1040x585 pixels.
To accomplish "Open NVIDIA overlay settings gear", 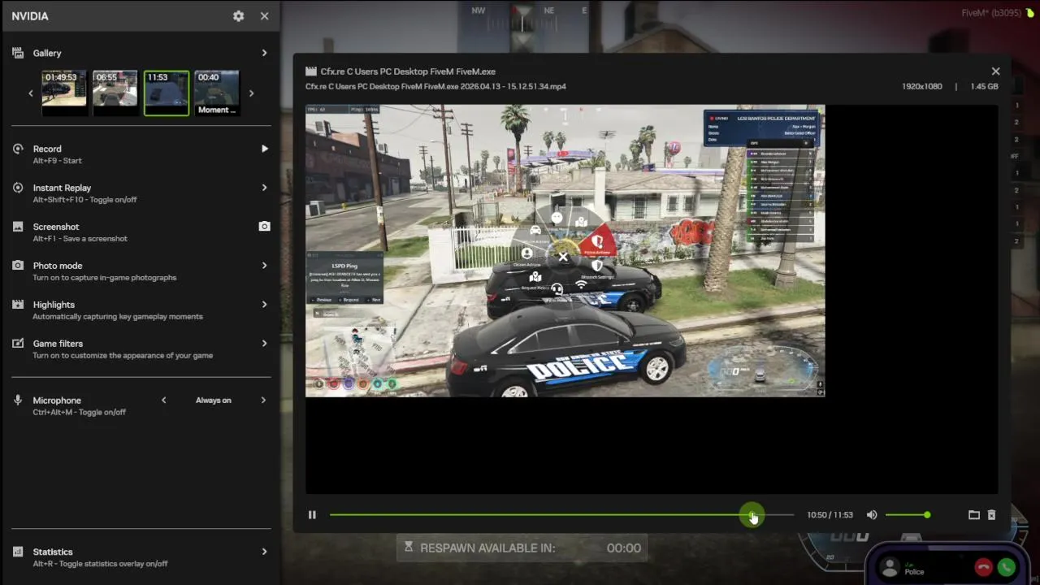I will click(x=238, y=16).
